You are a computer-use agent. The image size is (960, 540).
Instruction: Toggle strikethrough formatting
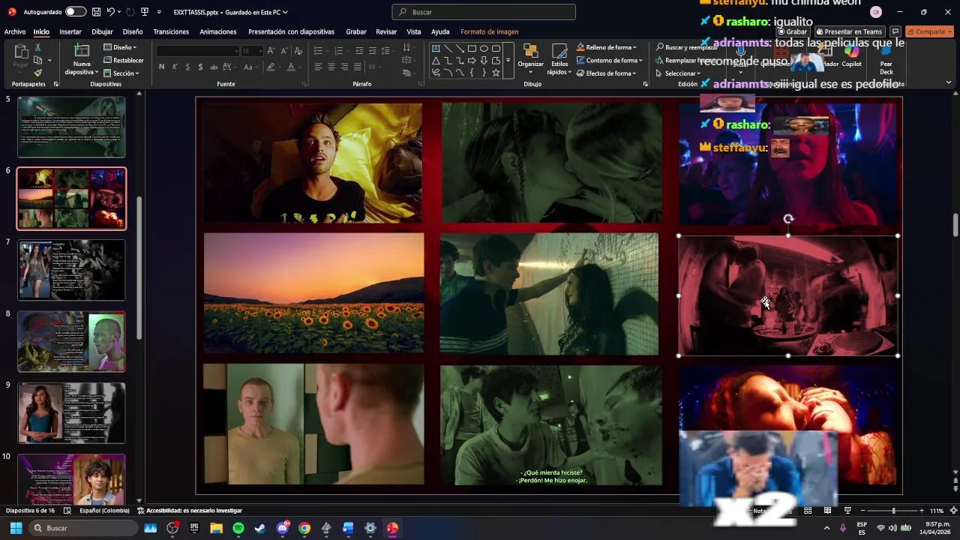214,67
